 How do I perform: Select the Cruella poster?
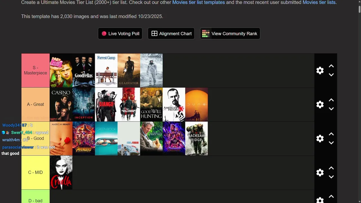pos(61,173)
